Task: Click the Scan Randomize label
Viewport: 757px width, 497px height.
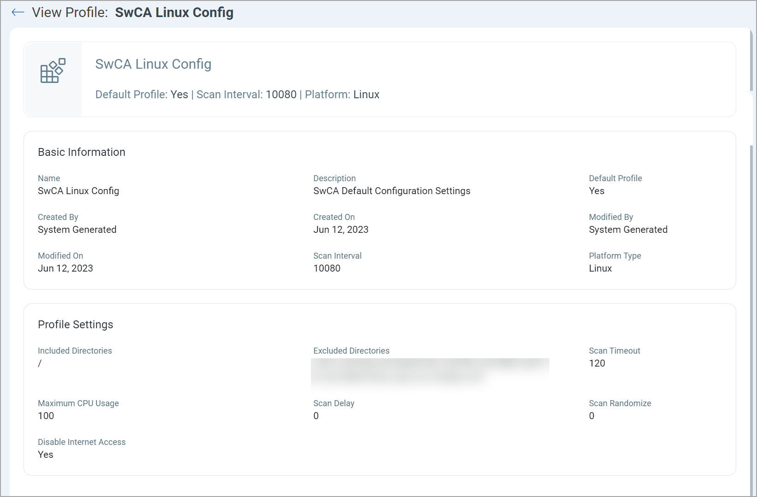Action: point(620,403)
